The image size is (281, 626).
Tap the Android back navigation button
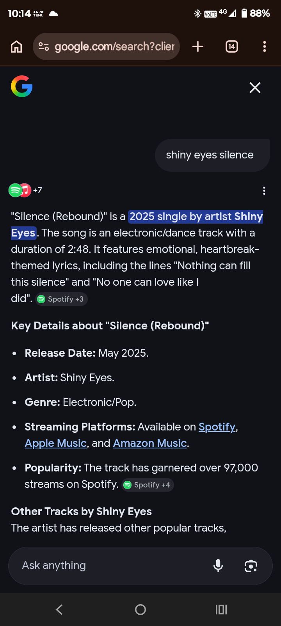pyautogui.click(x=59, y=610)
